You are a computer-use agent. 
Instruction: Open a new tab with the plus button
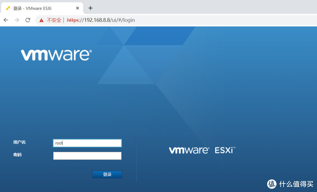[90, 8]
